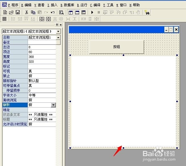Click the binoculars help search icon
The image size is (186, 166).
coord(147,12)
